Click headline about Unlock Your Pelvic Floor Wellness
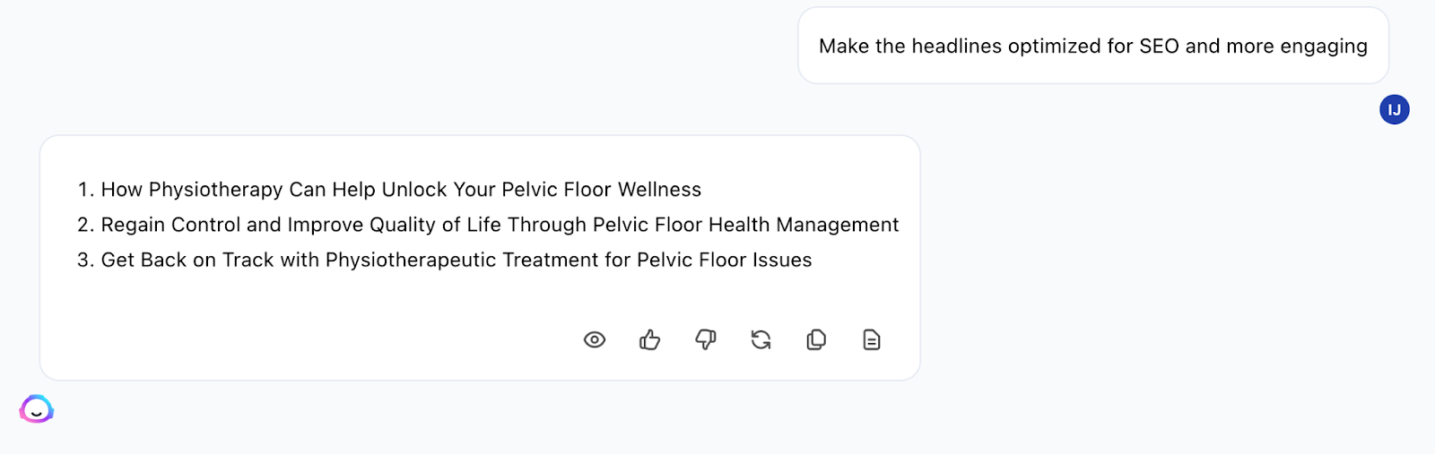Image resolution: width=1435 pixels, height=454 pixels. click(x=401, y=190)
